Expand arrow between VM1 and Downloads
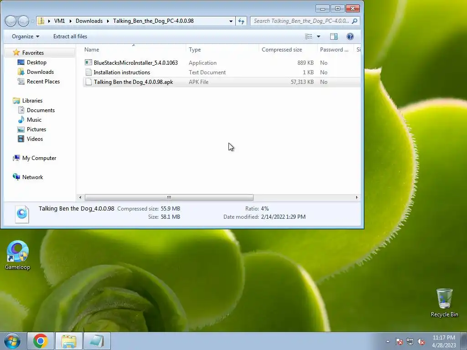Viewport: 467px width, 350px height. click(x=70, y=21)
